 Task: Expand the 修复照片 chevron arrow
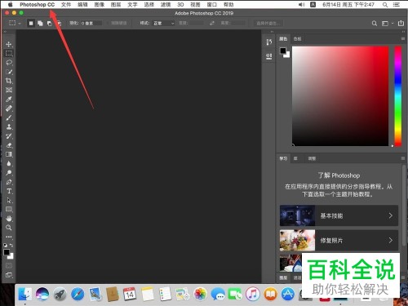(391, 240)
